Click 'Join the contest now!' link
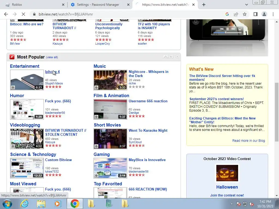This screenshot has width=279, height=209. tap(227, 195)
